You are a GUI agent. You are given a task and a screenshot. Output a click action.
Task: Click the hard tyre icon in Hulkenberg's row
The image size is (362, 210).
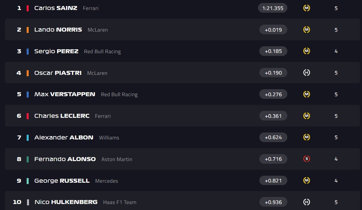307,202
